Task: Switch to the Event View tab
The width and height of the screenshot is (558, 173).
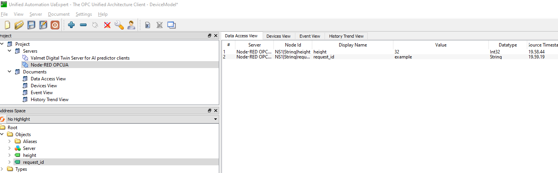Action: point(310,36)
